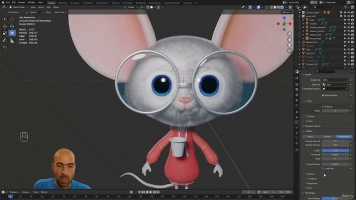Switch to the Shading workspace tab

click(115, 3)
